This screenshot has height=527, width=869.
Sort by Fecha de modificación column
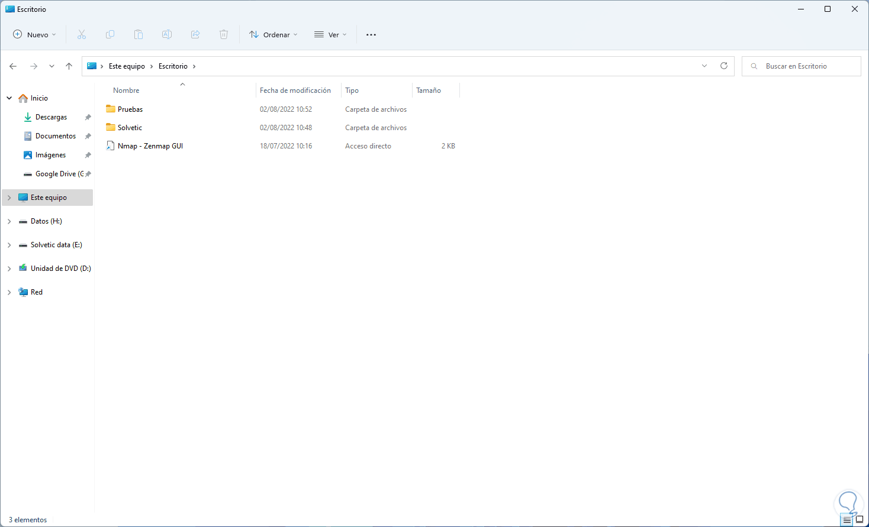click(x=295, y=90)
